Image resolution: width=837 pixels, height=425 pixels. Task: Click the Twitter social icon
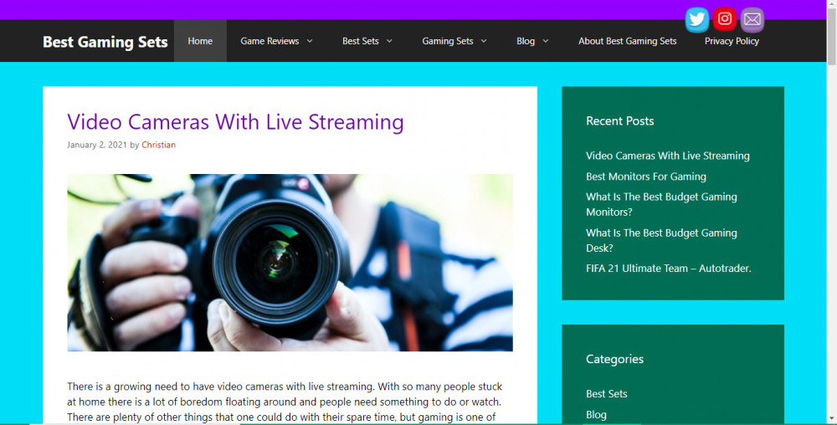tap(697, 19)
